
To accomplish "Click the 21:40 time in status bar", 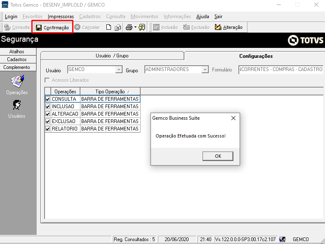I will [206, 239].
